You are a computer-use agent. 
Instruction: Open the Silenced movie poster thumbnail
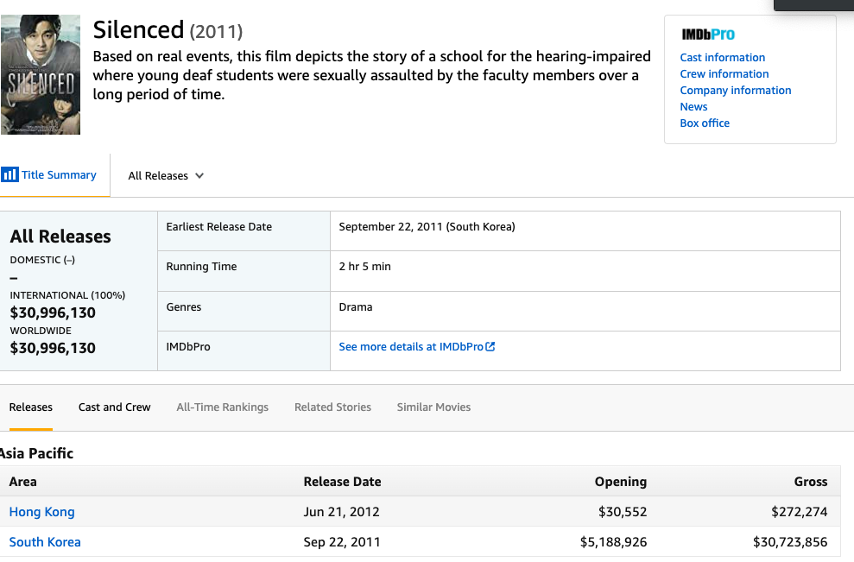(x=41, y=75)
